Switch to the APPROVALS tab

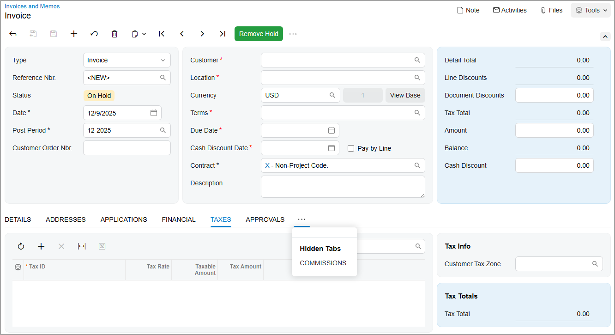tap(265, 219)
